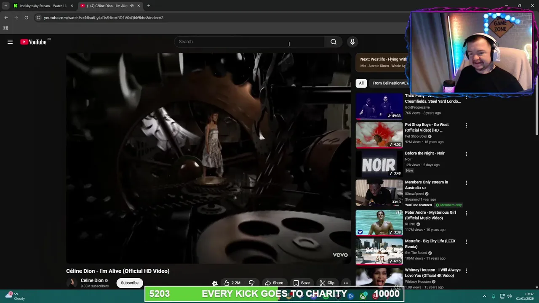The height and width of the screenshot is (303, 539).
Task: Open Celine Dion channel avatar
Action: click(72, 283)
